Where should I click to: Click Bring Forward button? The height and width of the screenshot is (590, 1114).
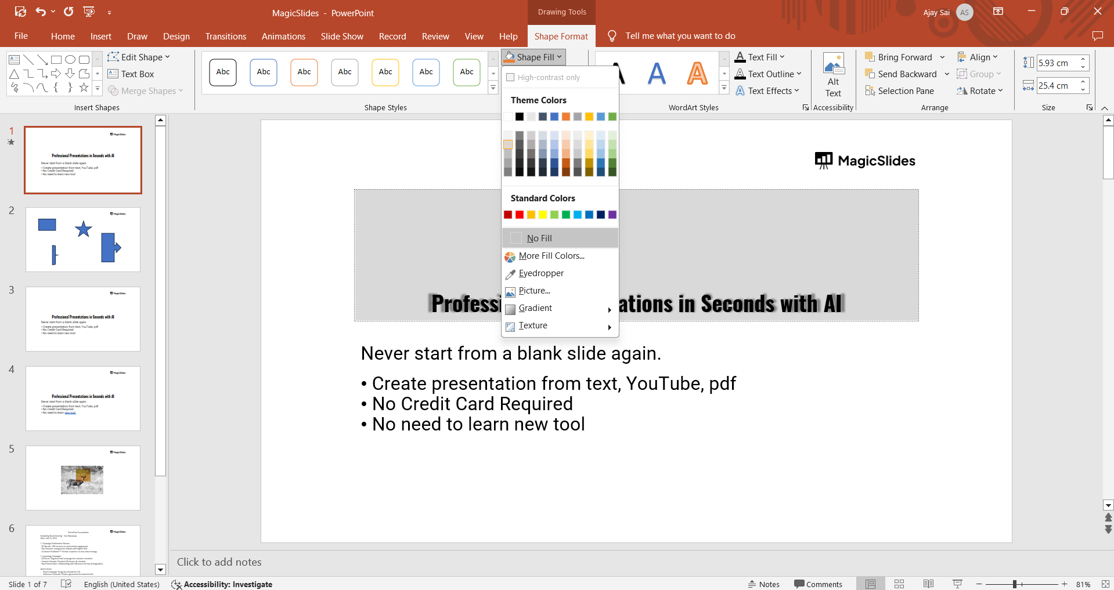(899, 57)
